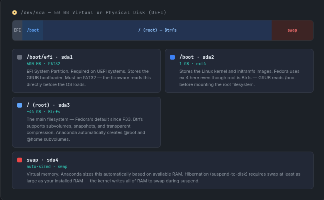This screenshot has height=200, width=324.
Task: Click the /boot/efi · sda1 card title
Action: click(x=50, y=57)
